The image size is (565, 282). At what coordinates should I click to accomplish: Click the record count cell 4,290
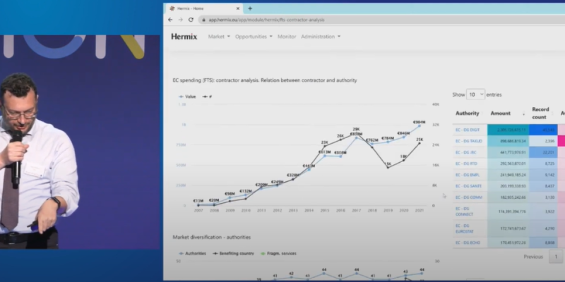coord(543,228)
